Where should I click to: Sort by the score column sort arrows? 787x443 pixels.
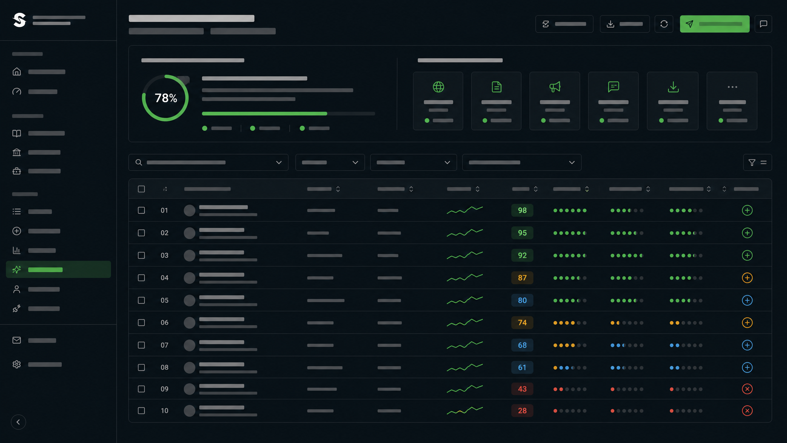pyautogui.click(x=536, y=189)
